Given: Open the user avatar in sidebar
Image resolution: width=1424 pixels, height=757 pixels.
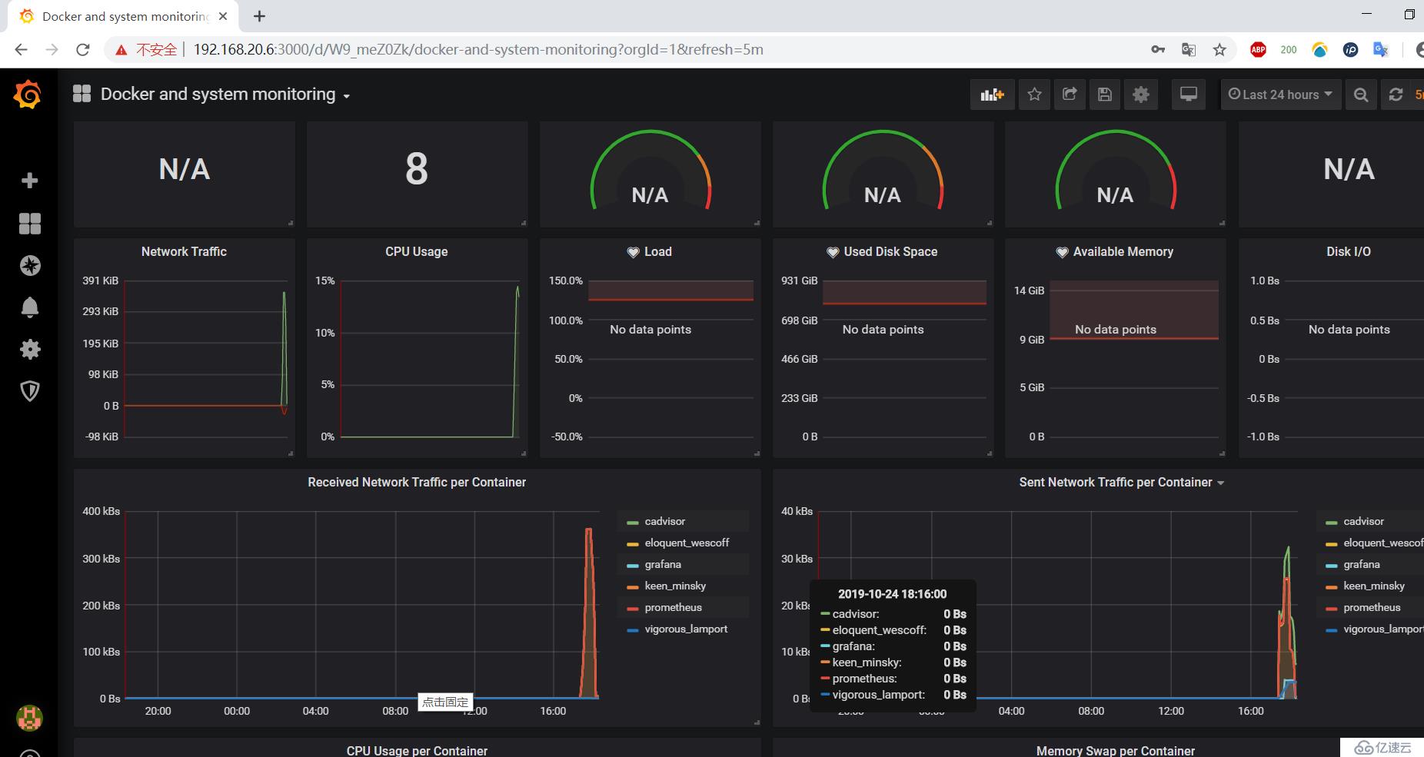Looking at the screenshot, I should (29, 719).
